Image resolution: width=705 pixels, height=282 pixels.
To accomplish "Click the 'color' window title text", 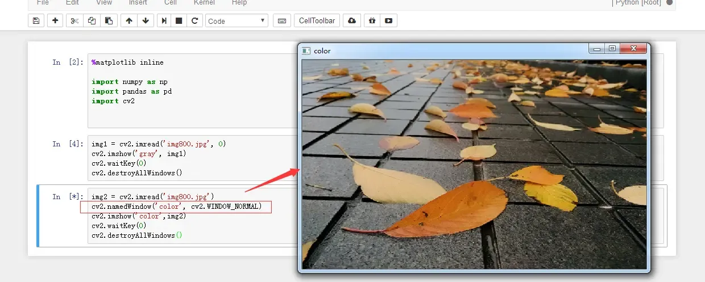I will pyautogui.click(x=322, y=51).
